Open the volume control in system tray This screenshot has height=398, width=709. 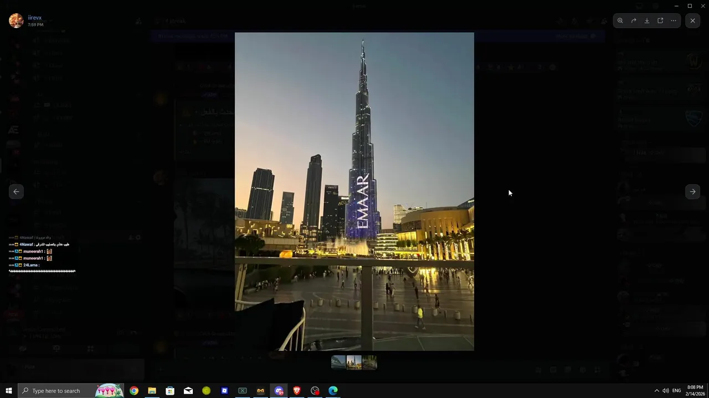coord(665,391)
